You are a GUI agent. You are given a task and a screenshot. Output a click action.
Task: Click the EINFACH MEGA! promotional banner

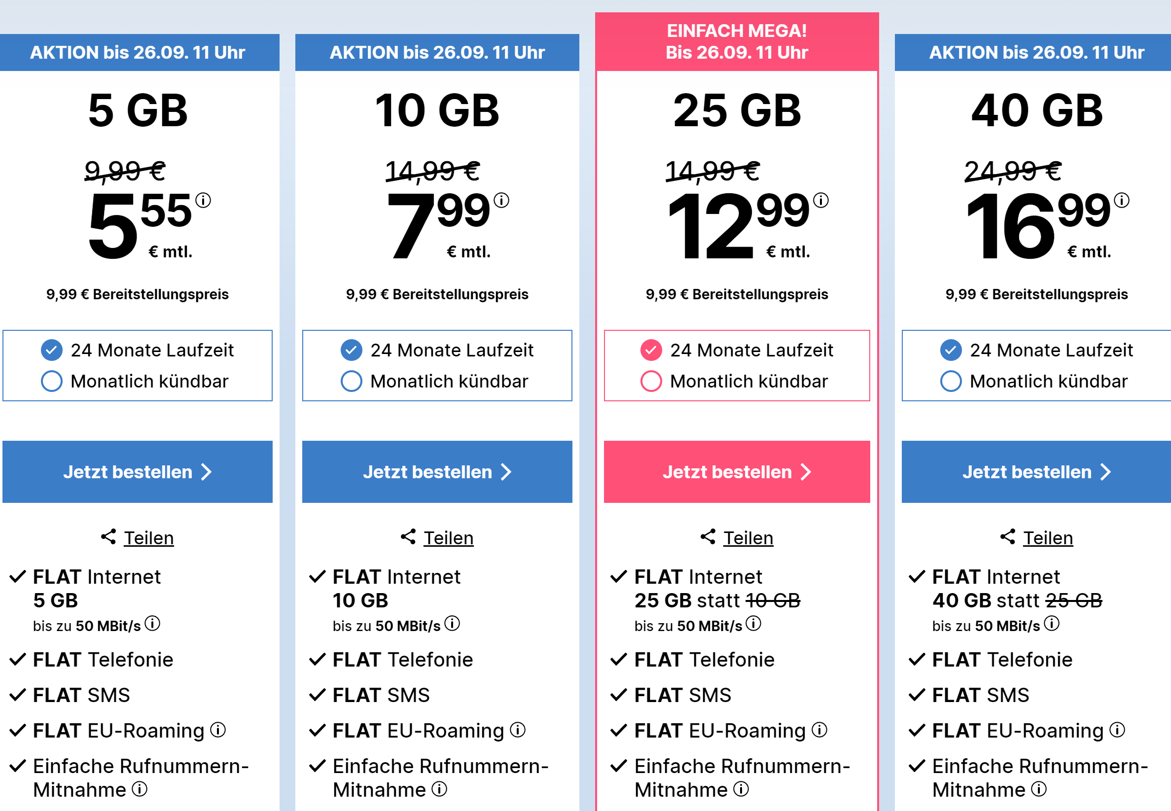pyautogui.click(x=737, y=42)
